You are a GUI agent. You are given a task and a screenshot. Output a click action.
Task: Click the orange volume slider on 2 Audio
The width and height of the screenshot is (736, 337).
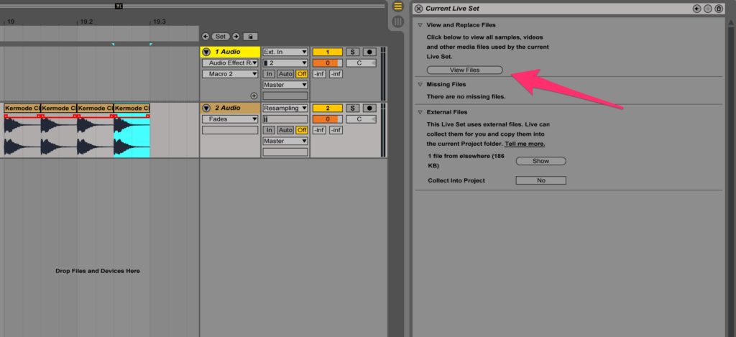pyautogui.click(x=327, y=119)
